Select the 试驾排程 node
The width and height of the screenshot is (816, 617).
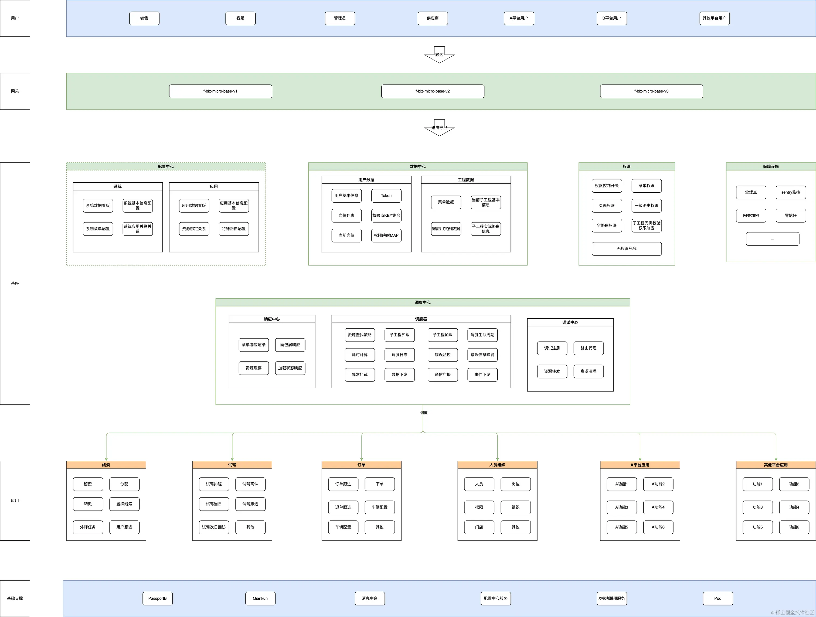tap(214, 484)
